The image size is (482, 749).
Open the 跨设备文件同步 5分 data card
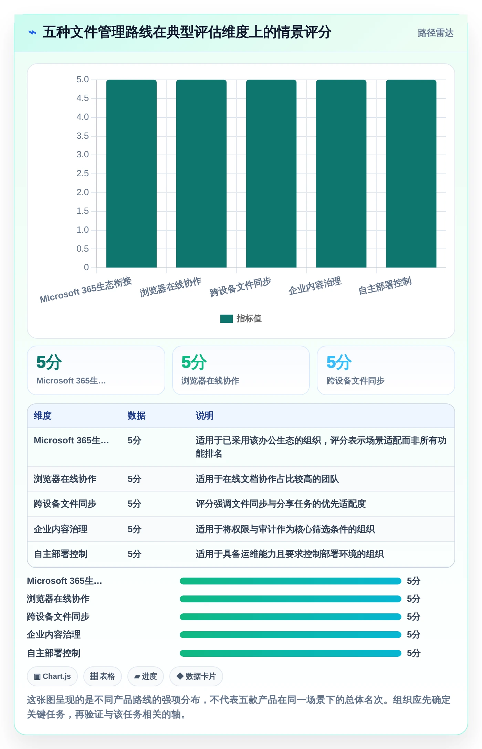(x=386, y=370)
